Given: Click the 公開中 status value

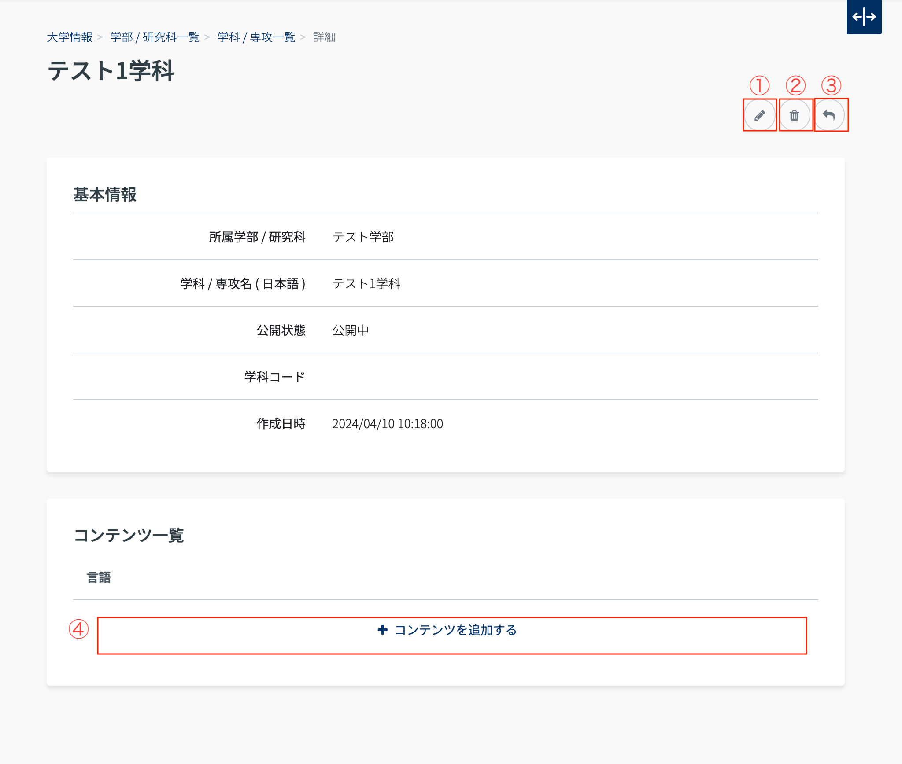Looking at the screenshot, I should coord(351,330).
